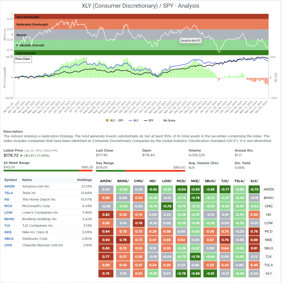Click the Last Close $177.85 value
This screenshot has height=283, width=282.
coord(102,155)
